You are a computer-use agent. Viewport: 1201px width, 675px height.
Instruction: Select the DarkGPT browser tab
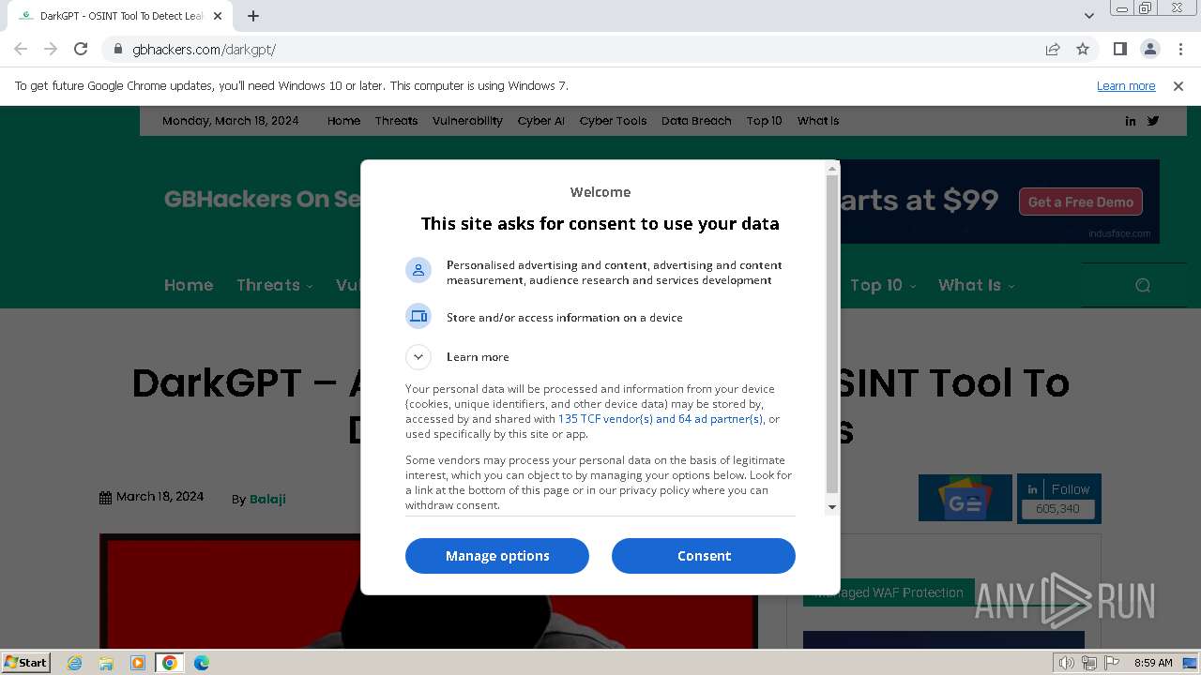(120, 16)
